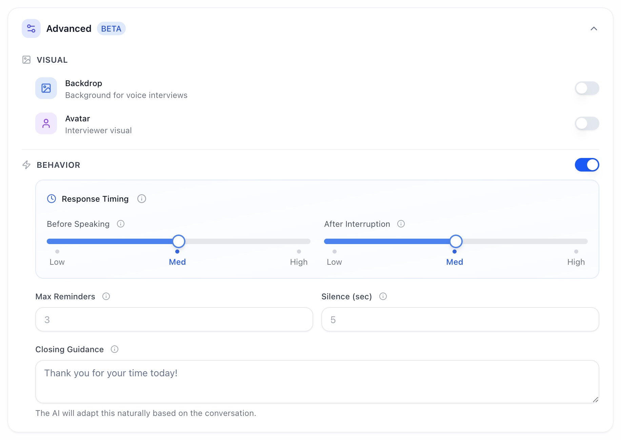Click into the Silence (sec) input field
This screenshot has width=621, height=440.
(x=460, y=319)
